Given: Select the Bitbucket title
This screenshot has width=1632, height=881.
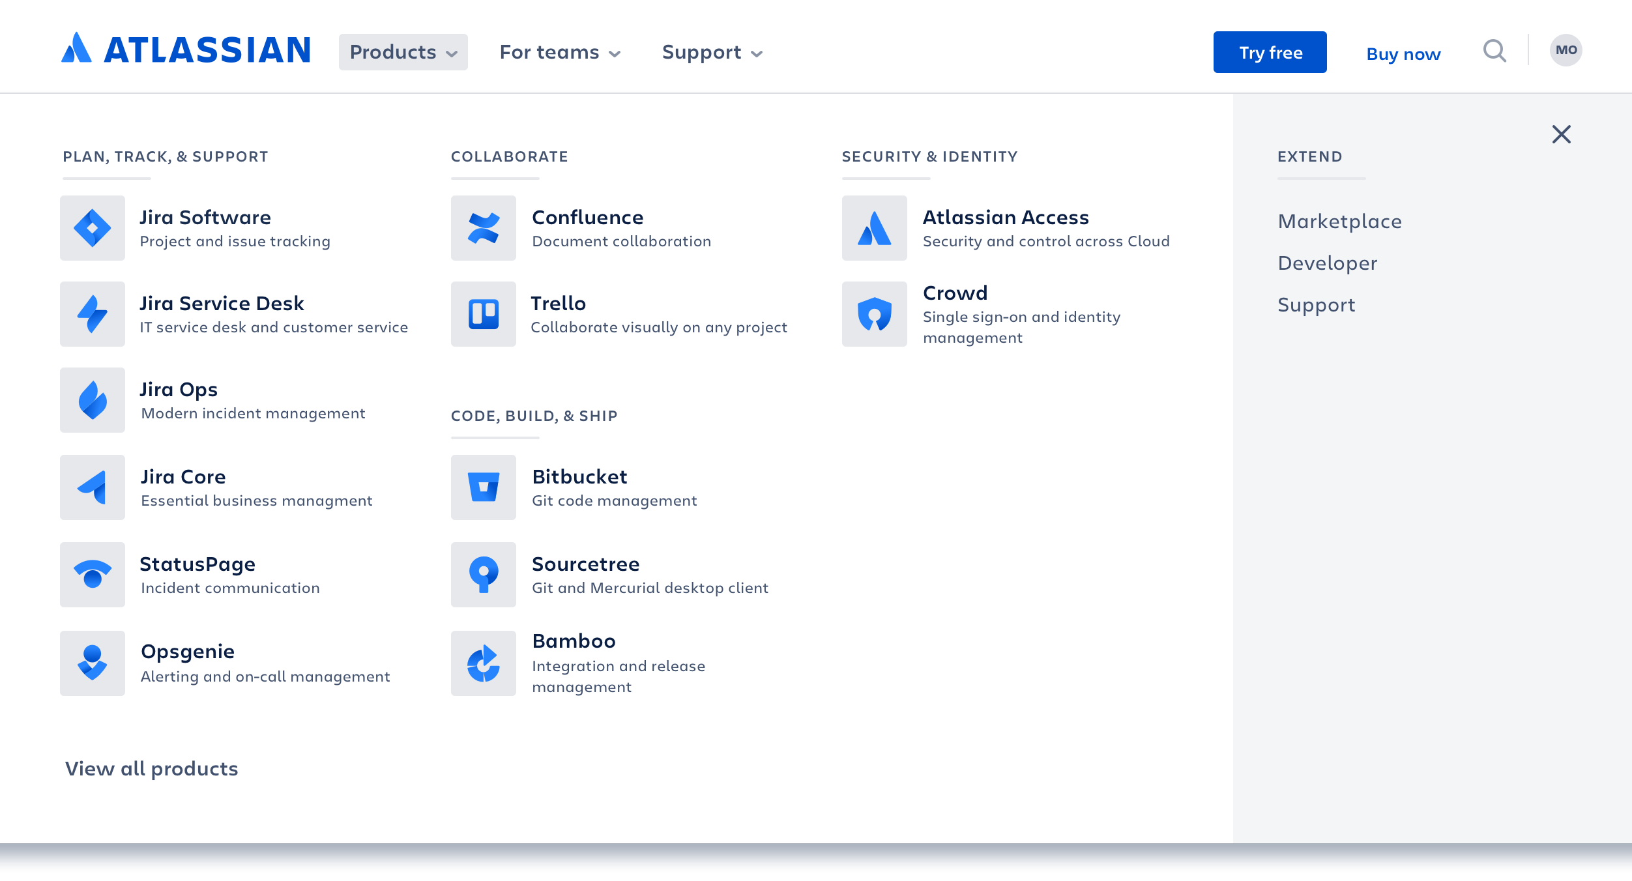Looking at the screenshot, I should coord(579,476).
